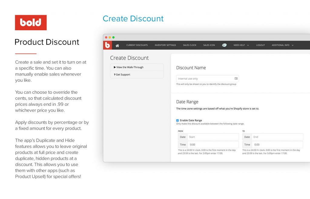Screen dimensions: 310x199
Task: Click the From Date Start field
Action: coord(213,137)
